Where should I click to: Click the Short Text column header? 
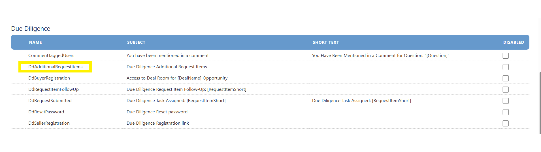click(x=326, y=42)
